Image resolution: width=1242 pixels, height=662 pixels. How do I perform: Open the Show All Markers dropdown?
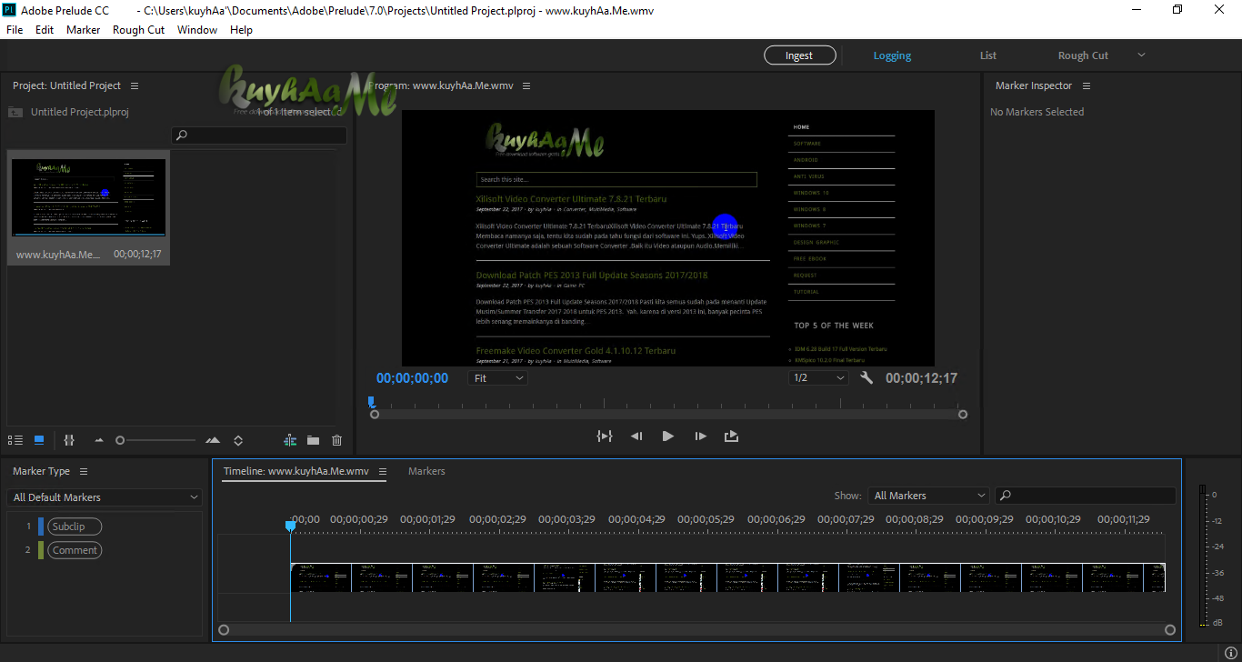tap(928, 496)
